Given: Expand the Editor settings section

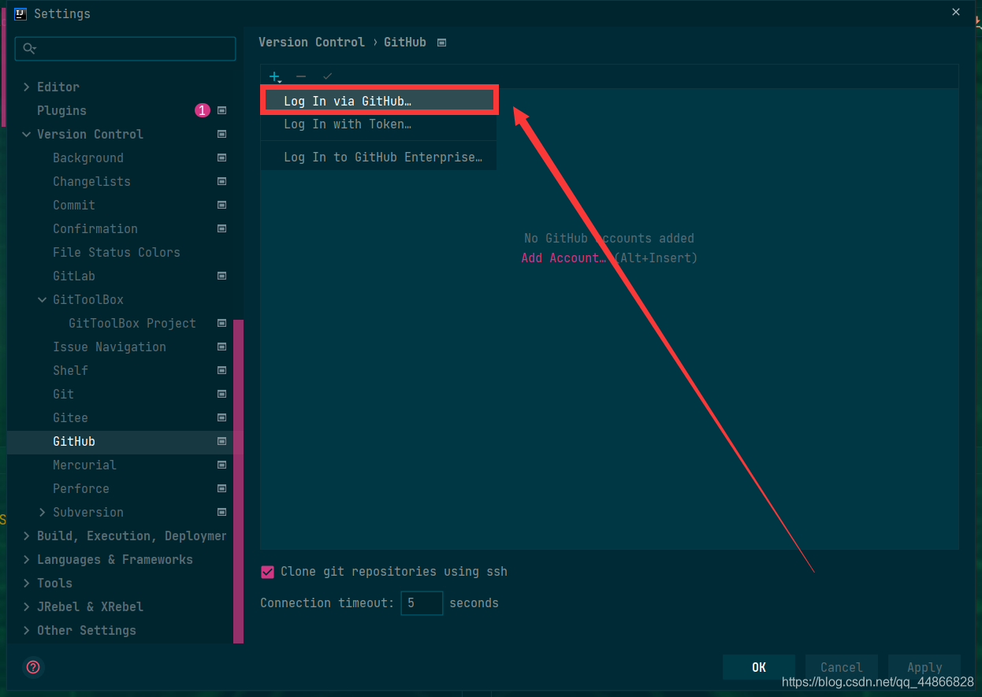Looking at the screenshot, I should pos(27,87).
